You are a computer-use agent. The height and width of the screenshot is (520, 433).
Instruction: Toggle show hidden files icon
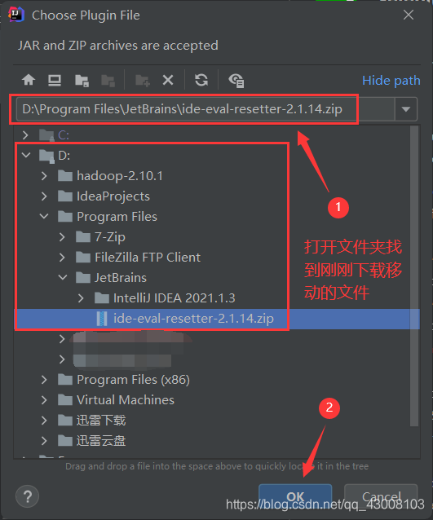[x=236, y=80]
